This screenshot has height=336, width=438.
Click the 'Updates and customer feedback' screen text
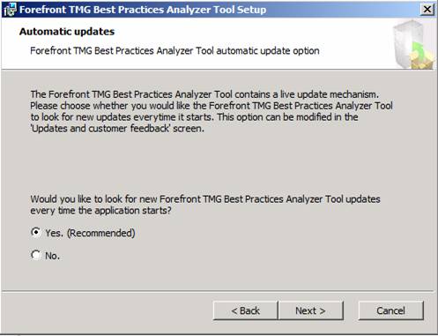pyautogui.click(x=117, y=129)
